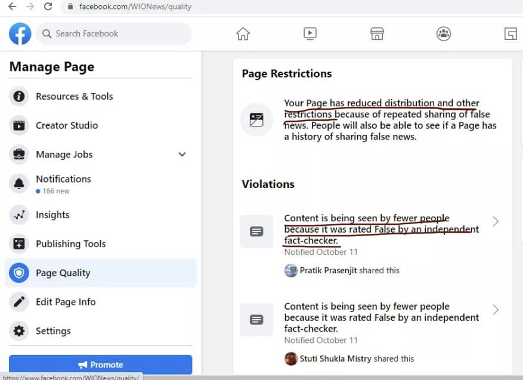Click the Creator Studio film icon

pos(19,125)
